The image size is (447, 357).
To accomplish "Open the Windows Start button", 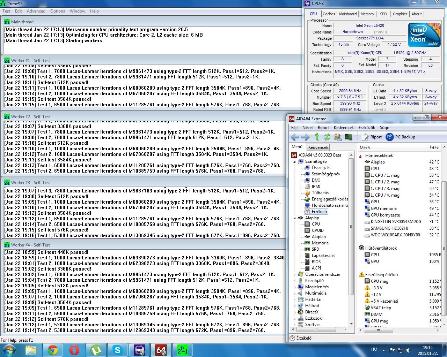I will [x=8, y=350].
